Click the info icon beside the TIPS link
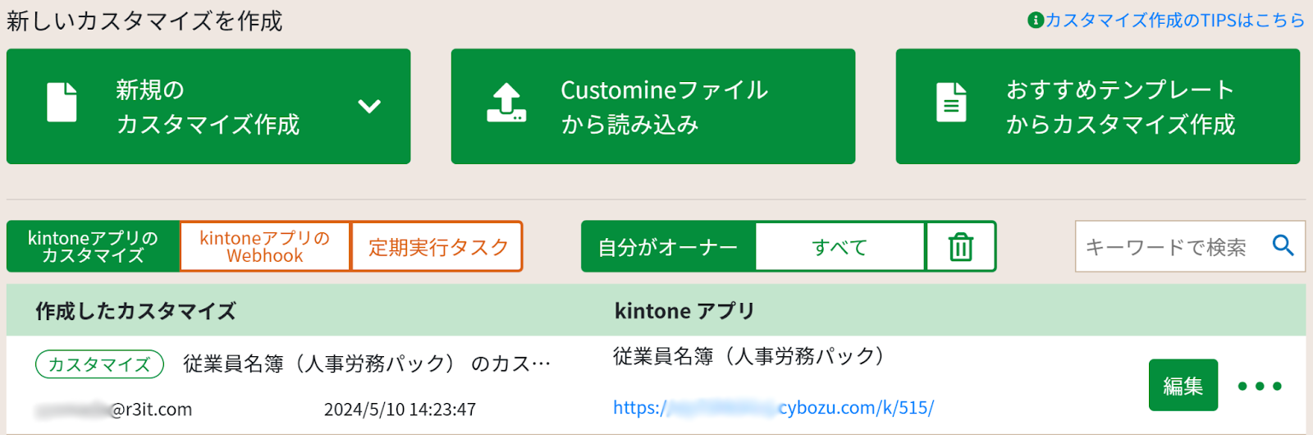 click(x=1036, y=21)
